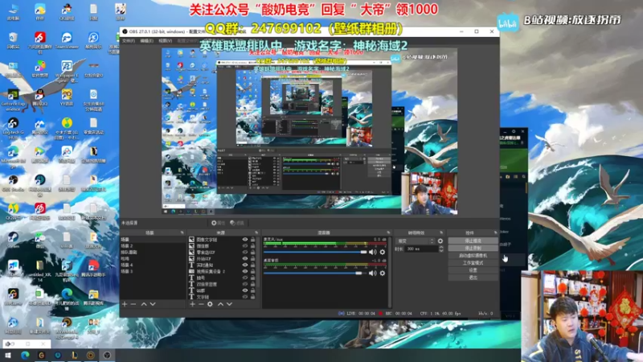Remove the selected source with the minus icon
The width and height of the screenshot is (643, 362).
click(x=201, y=304)
